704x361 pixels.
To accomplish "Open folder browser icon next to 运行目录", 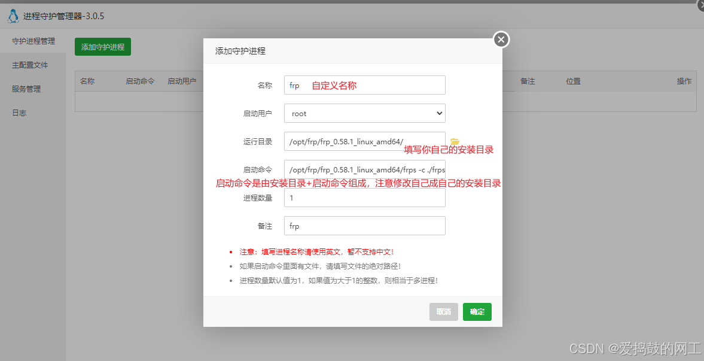I will pos(455,142).
